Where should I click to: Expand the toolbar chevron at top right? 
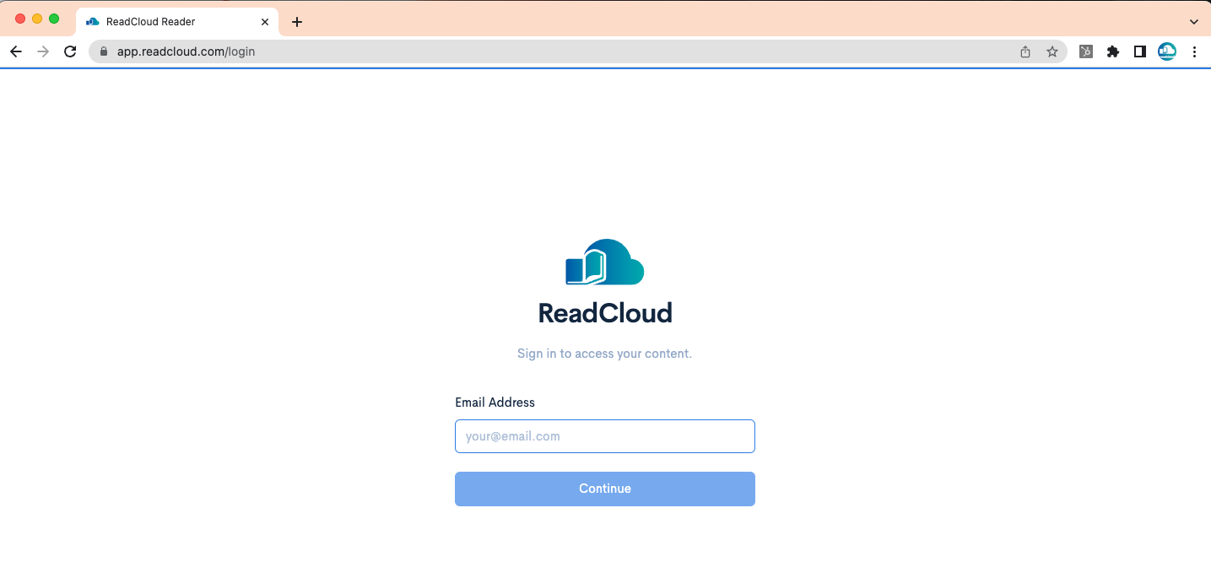point(1193,21)
